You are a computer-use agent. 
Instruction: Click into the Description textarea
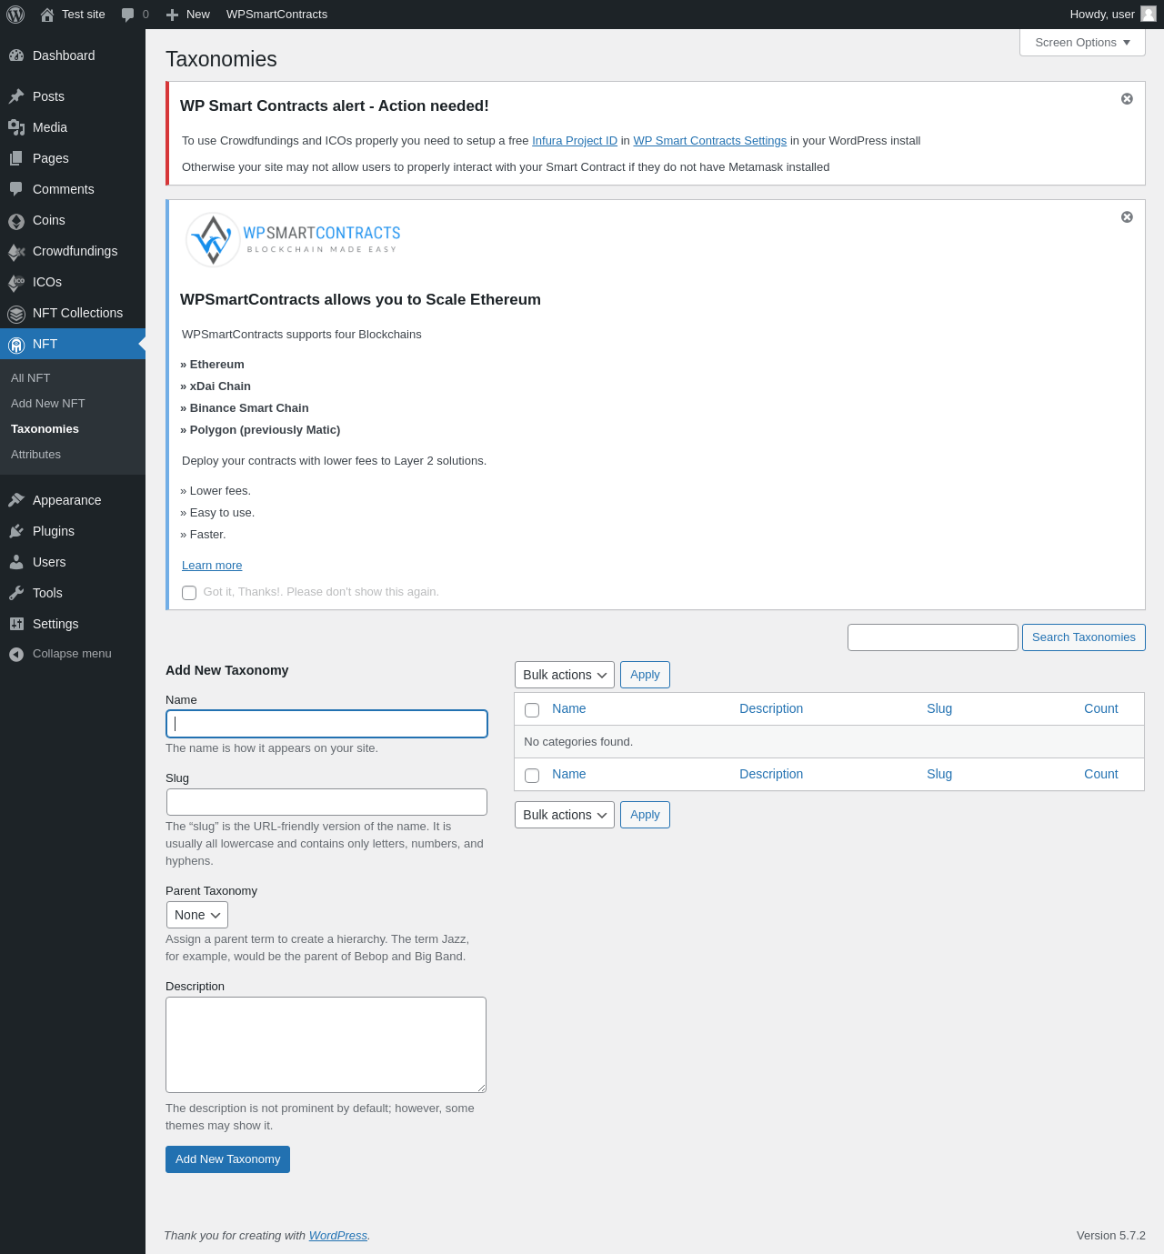326,1045
